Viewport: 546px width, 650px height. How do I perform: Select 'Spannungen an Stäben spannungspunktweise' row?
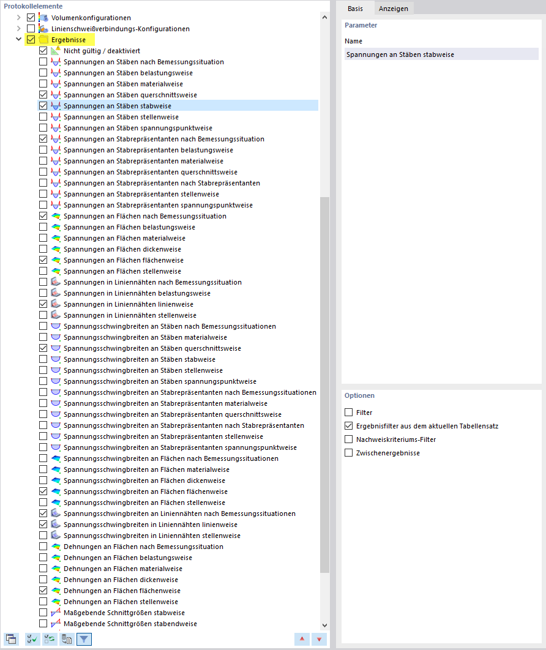138,128
